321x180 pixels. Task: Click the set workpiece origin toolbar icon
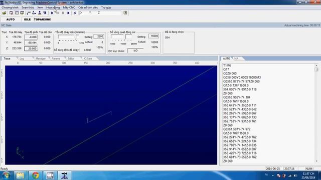[29, 13]
